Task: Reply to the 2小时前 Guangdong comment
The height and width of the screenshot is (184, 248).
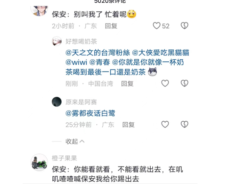Action: coord(111,26)
